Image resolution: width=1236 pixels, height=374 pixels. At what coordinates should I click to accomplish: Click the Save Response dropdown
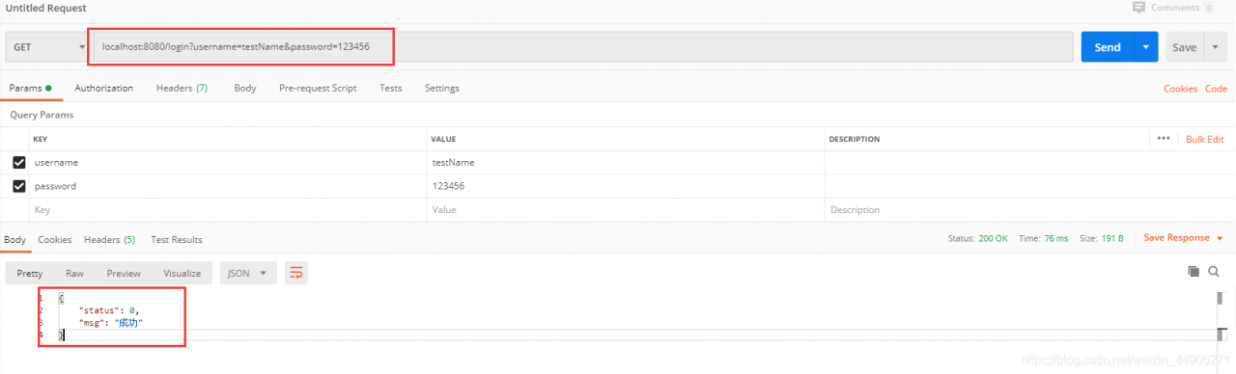(1183, 238)
